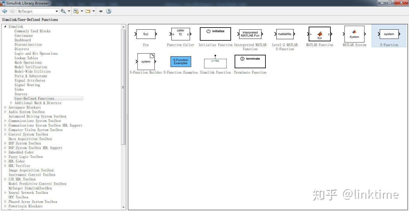Click the new model toolbar icon
409x211 pixels.
coord(76,11)
